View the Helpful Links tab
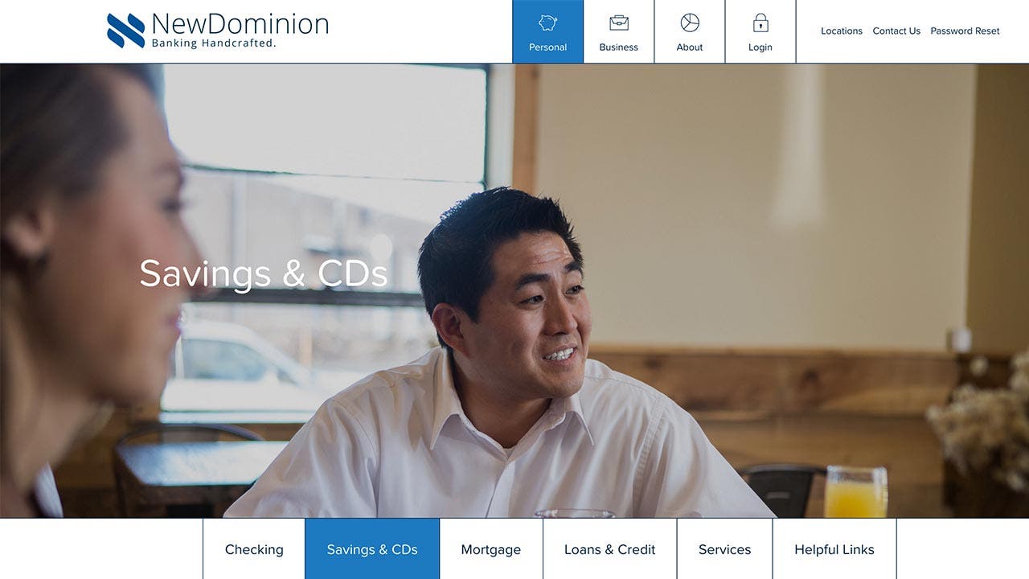 (x=834, y=549)
